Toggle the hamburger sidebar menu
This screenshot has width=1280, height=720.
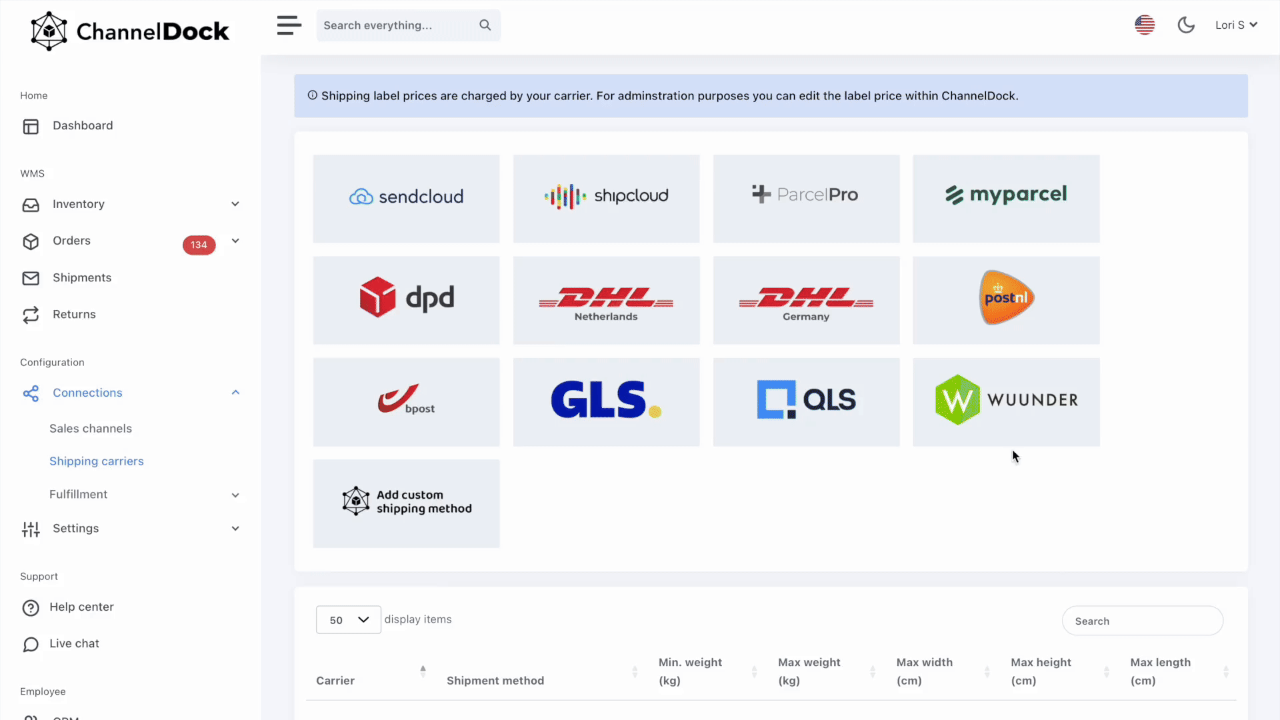click(289, 25)
